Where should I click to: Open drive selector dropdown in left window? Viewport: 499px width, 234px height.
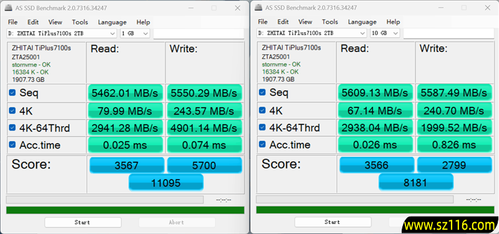pyautogui.click(x=62, y=34)
